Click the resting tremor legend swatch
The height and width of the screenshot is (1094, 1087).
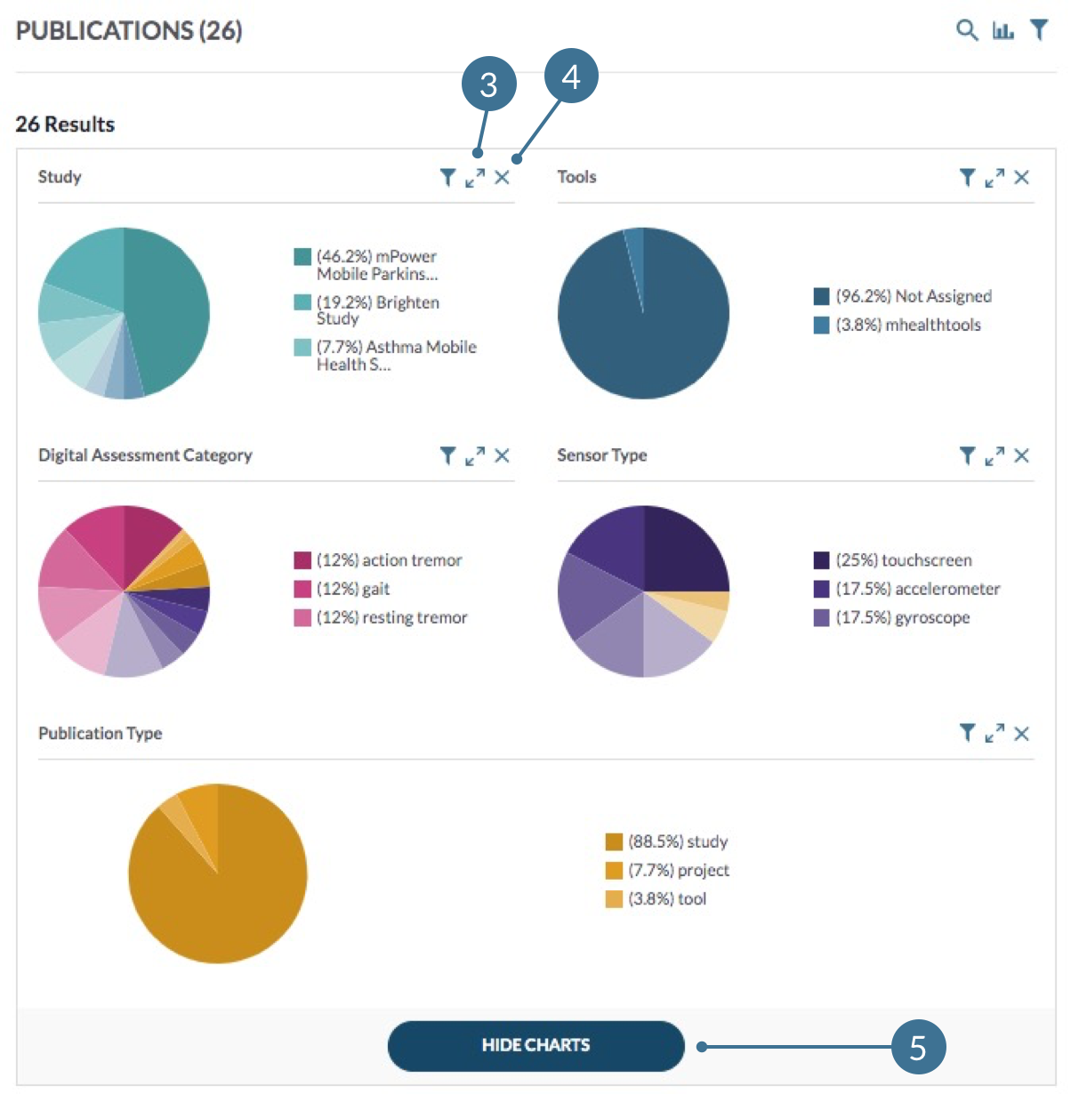coord(302,617)
